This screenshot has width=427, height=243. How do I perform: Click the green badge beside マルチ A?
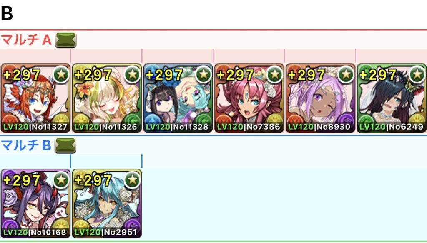tap(65, 40)
